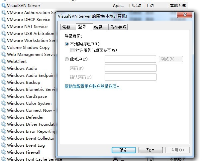Select the Windows Audio service name

[22, 69]
